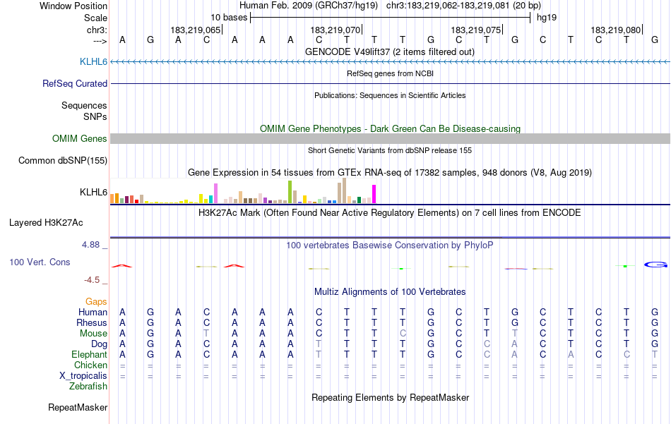Click the KLHL6 gene intron arrow line
671x424 pixels.
tap(390, 62)
